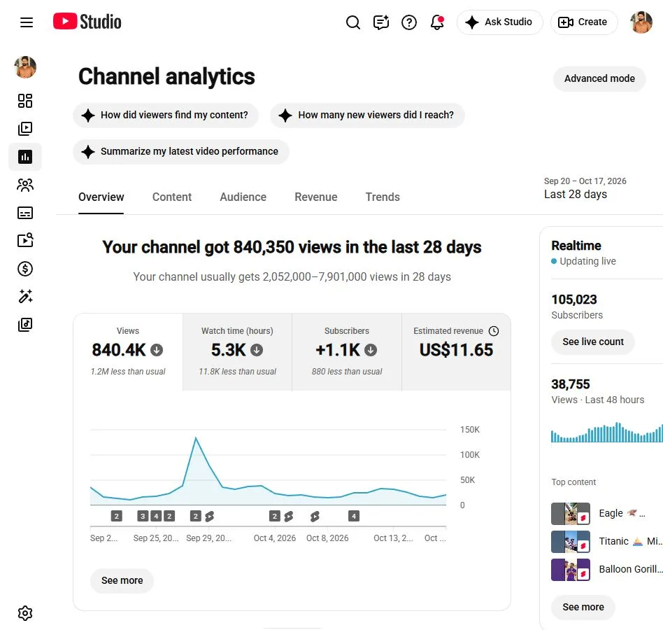
Task: Ask 'How did viewers find my content?'
Action: [165, 115]
